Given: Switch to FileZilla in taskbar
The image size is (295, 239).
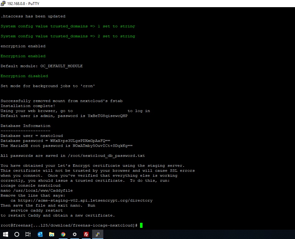Looking at the screenshot, I should (x=86, y=234).
